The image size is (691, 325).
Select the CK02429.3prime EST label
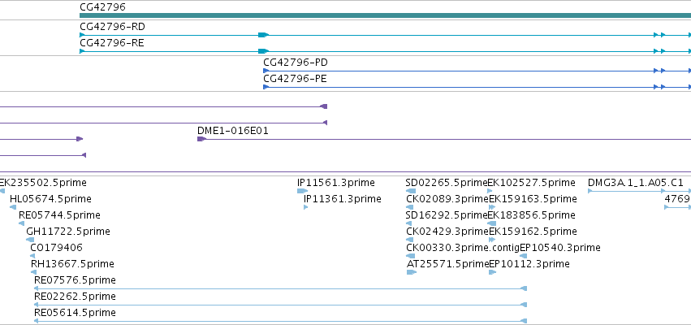coord(447,232)
